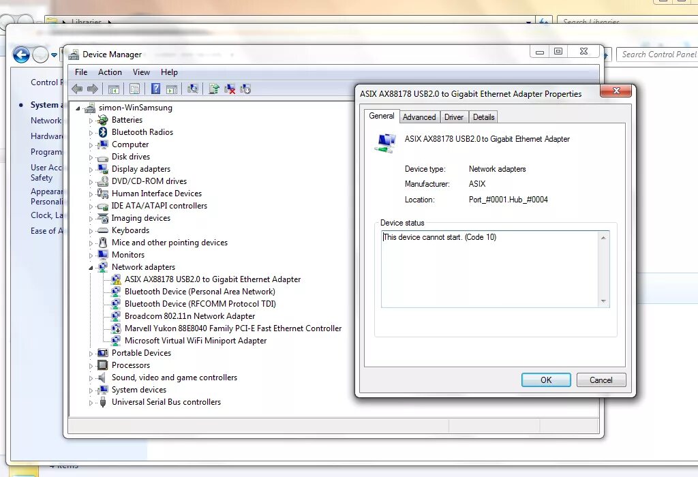
Task: Select the Computer tree entry
Action: [130, 144]
